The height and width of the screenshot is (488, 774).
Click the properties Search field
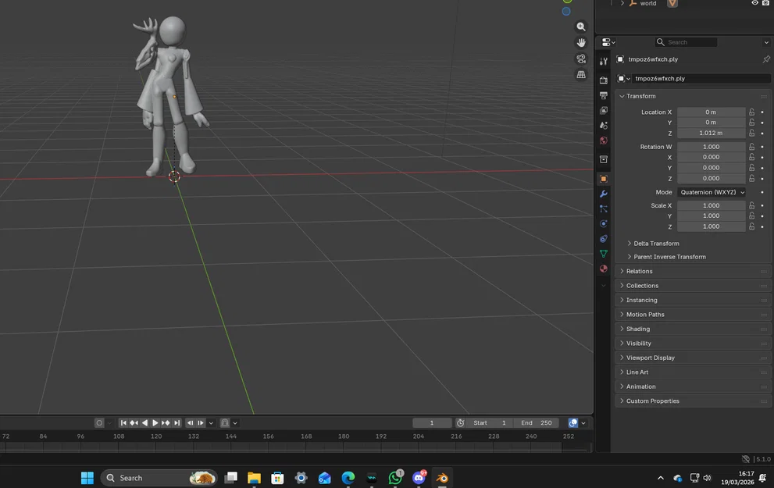point(687,42)
